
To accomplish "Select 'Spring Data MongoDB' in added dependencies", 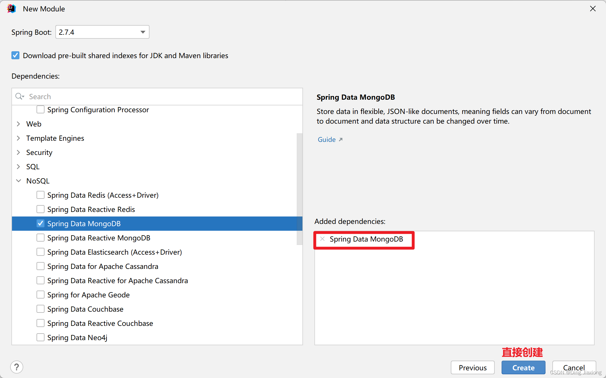I will [366, 239].
